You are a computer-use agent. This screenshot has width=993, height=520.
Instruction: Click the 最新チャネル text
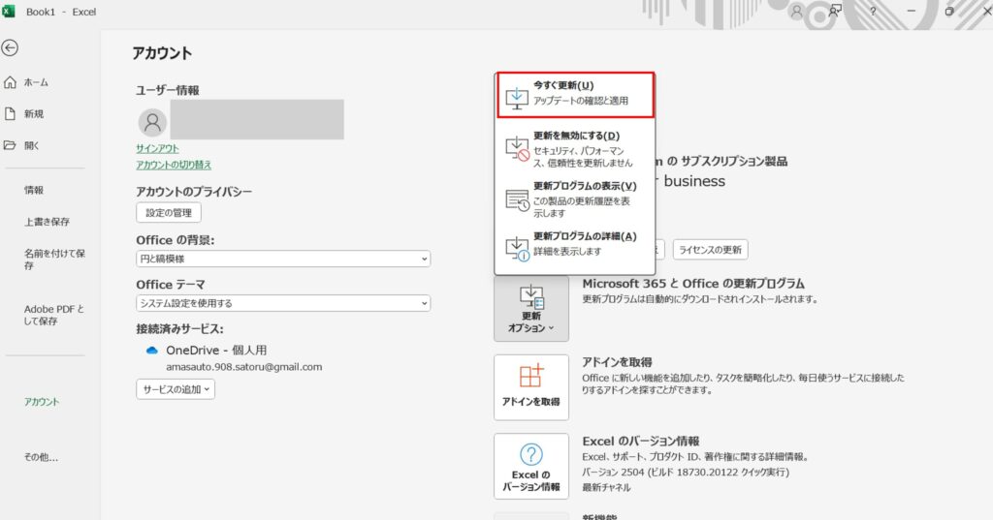606,487
